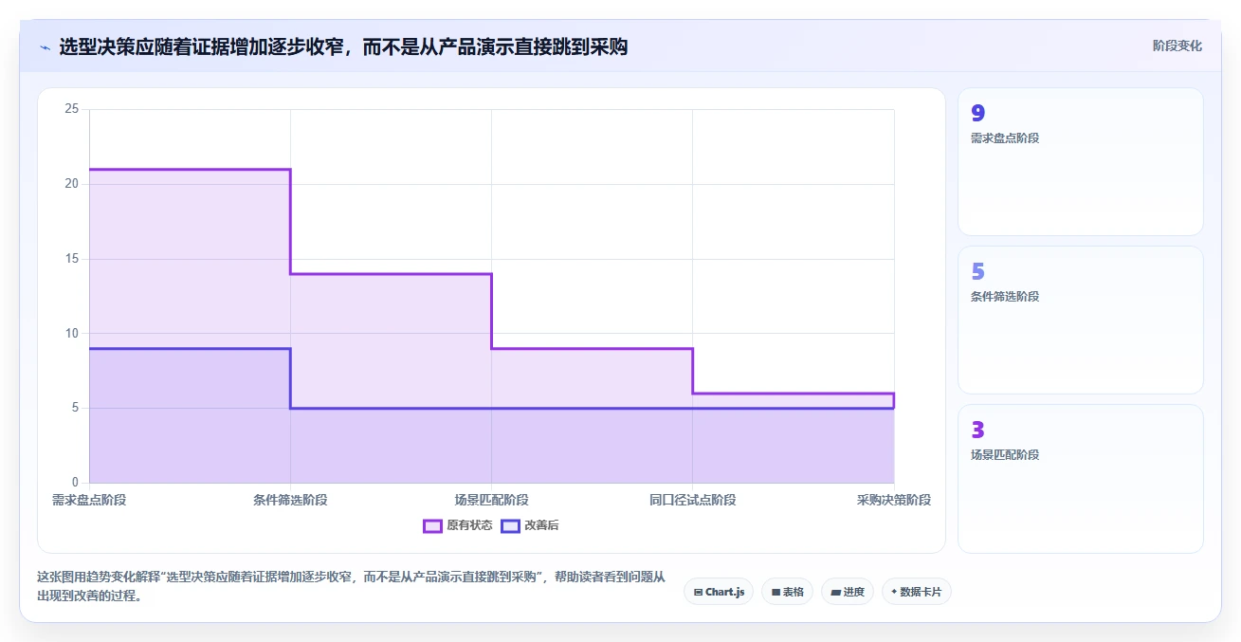Click the large number 3 in the third card
The height and width of the screenshot is (642, 1241).
coord(978,431)
